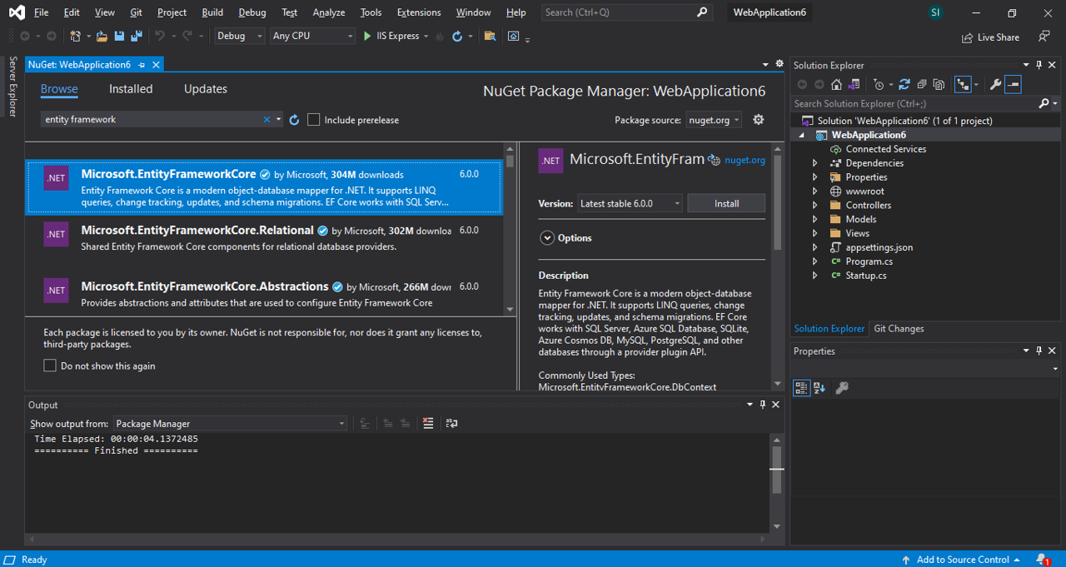Screen dimensions: 1066x567
Task: Click the Home icon in Solution Explorer
Action: [836, 84]
